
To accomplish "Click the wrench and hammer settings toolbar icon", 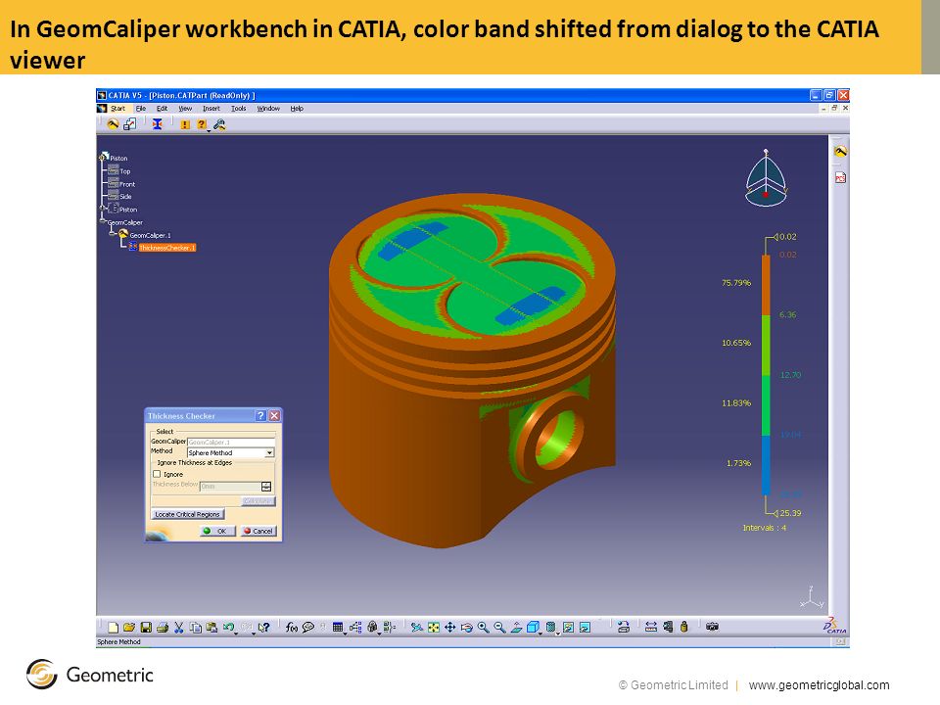I will [219, 124].
